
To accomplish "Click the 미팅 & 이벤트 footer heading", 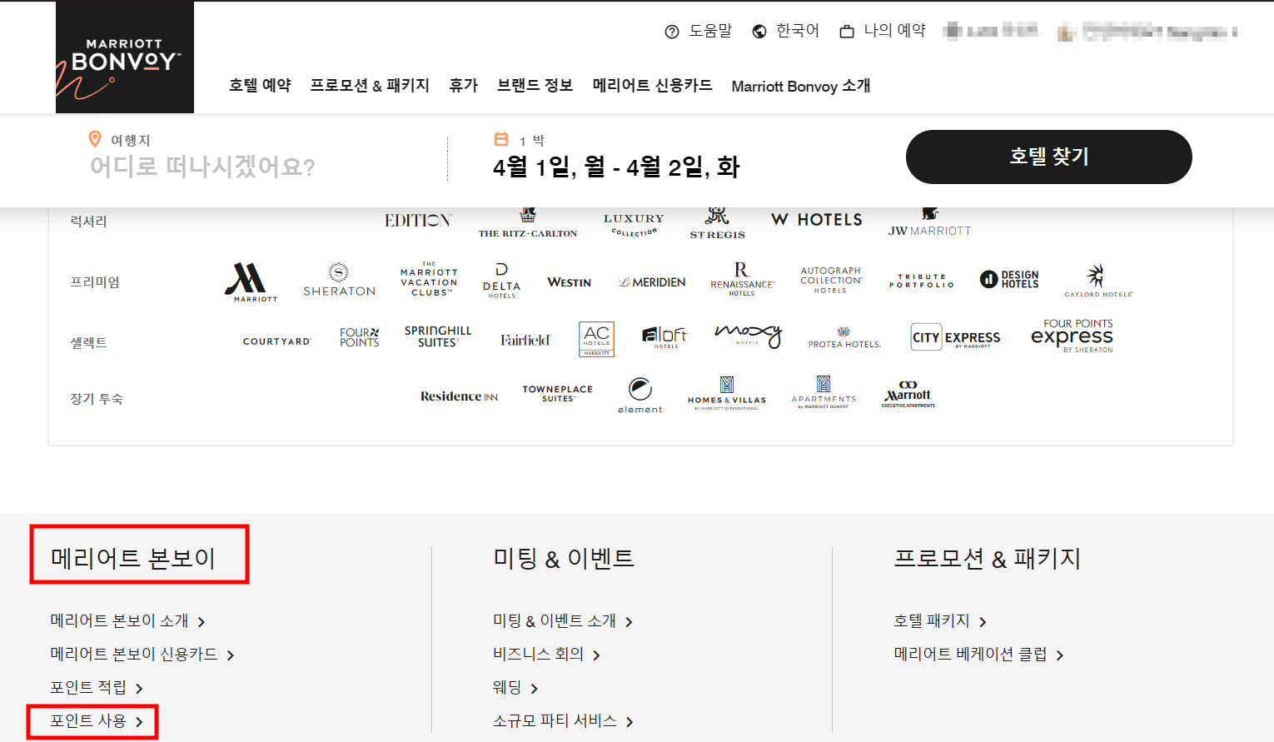I will pos(564,558).
